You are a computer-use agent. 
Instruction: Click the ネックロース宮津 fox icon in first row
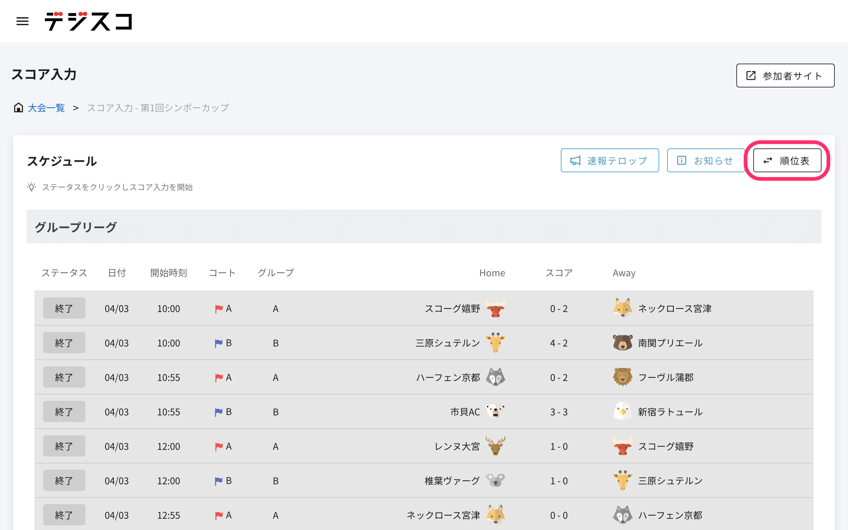click(622, 308)
